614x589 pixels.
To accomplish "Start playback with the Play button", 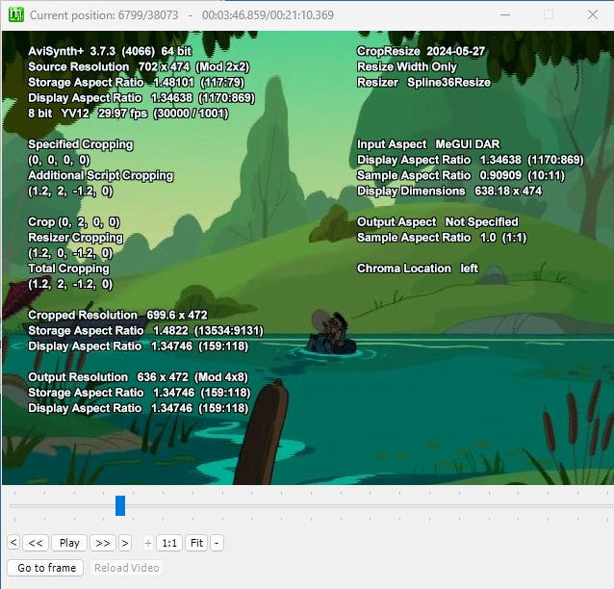I will coord(69,543).
